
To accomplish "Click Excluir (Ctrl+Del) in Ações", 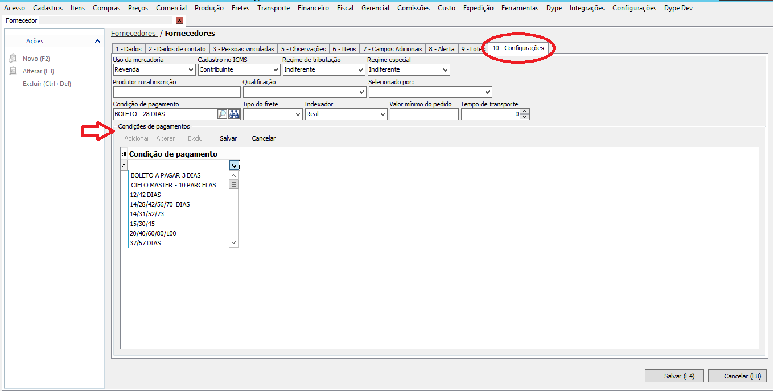I will tap(47, 84).
